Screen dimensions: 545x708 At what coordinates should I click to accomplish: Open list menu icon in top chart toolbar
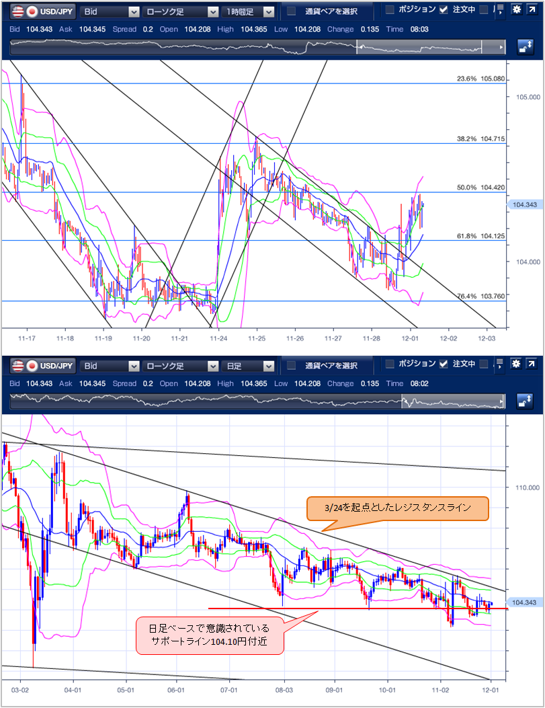(499, 11)
